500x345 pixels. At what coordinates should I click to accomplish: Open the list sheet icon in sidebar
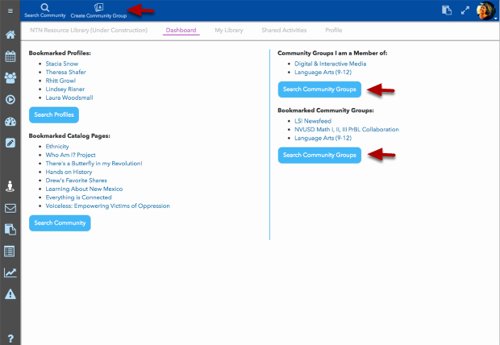coord(9,251)
